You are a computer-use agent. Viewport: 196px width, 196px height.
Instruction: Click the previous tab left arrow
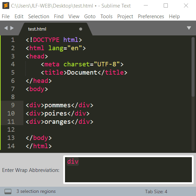[x=6, y=28]
